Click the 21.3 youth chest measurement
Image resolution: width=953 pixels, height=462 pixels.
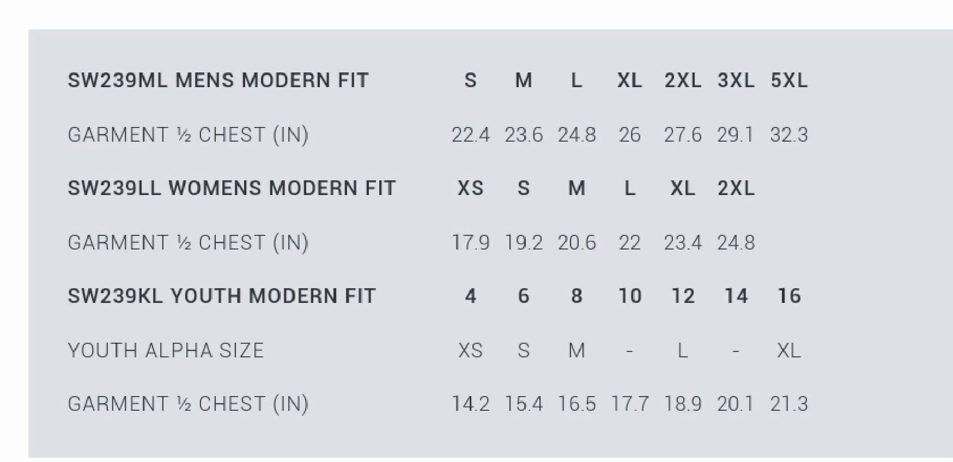(789, 404)
